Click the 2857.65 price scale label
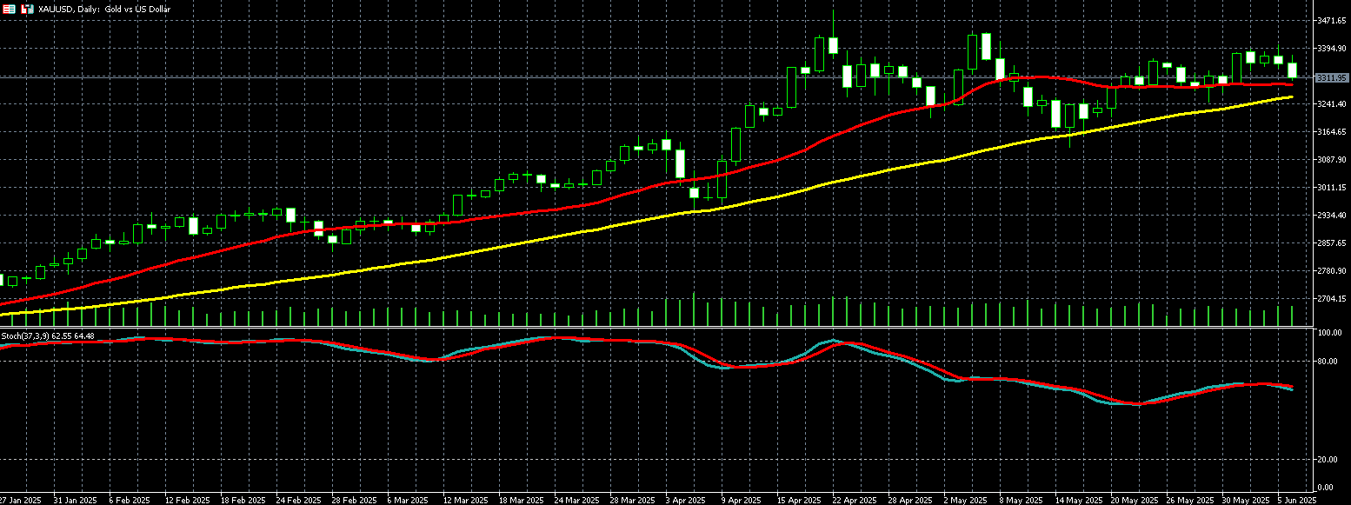This screenshot has width=1351, height=505. click(1331, 243)
